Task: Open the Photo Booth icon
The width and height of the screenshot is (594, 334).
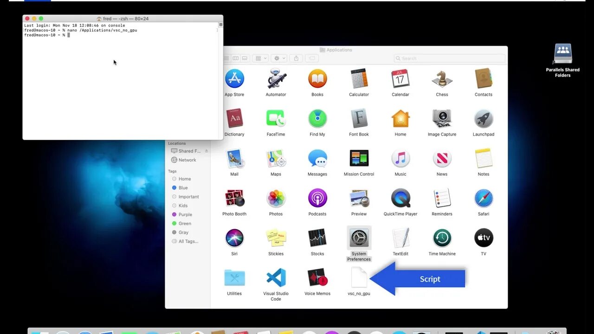Action: pyautogui.click(x=234, y=199)
